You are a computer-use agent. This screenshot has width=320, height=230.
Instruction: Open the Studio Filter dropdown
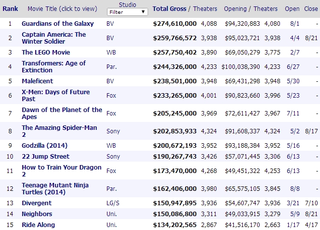tap(127, 11)
